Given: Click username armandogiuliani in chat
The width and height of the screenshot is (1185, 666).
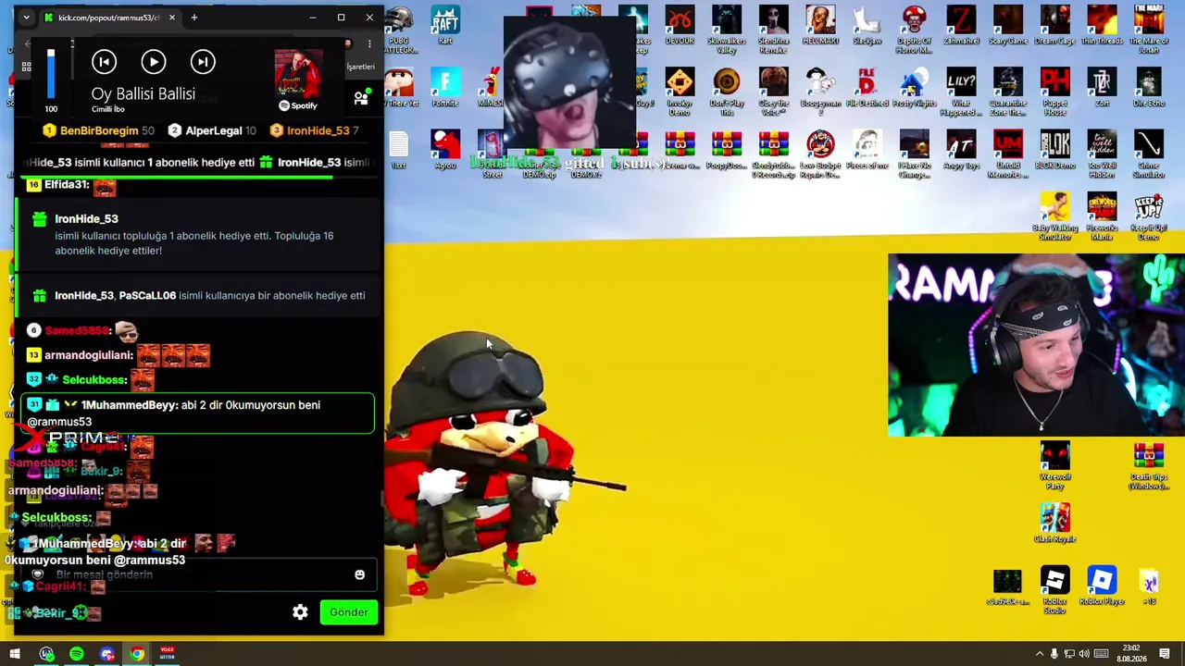Looking at the screenshot, I should (x=88, y=355).
